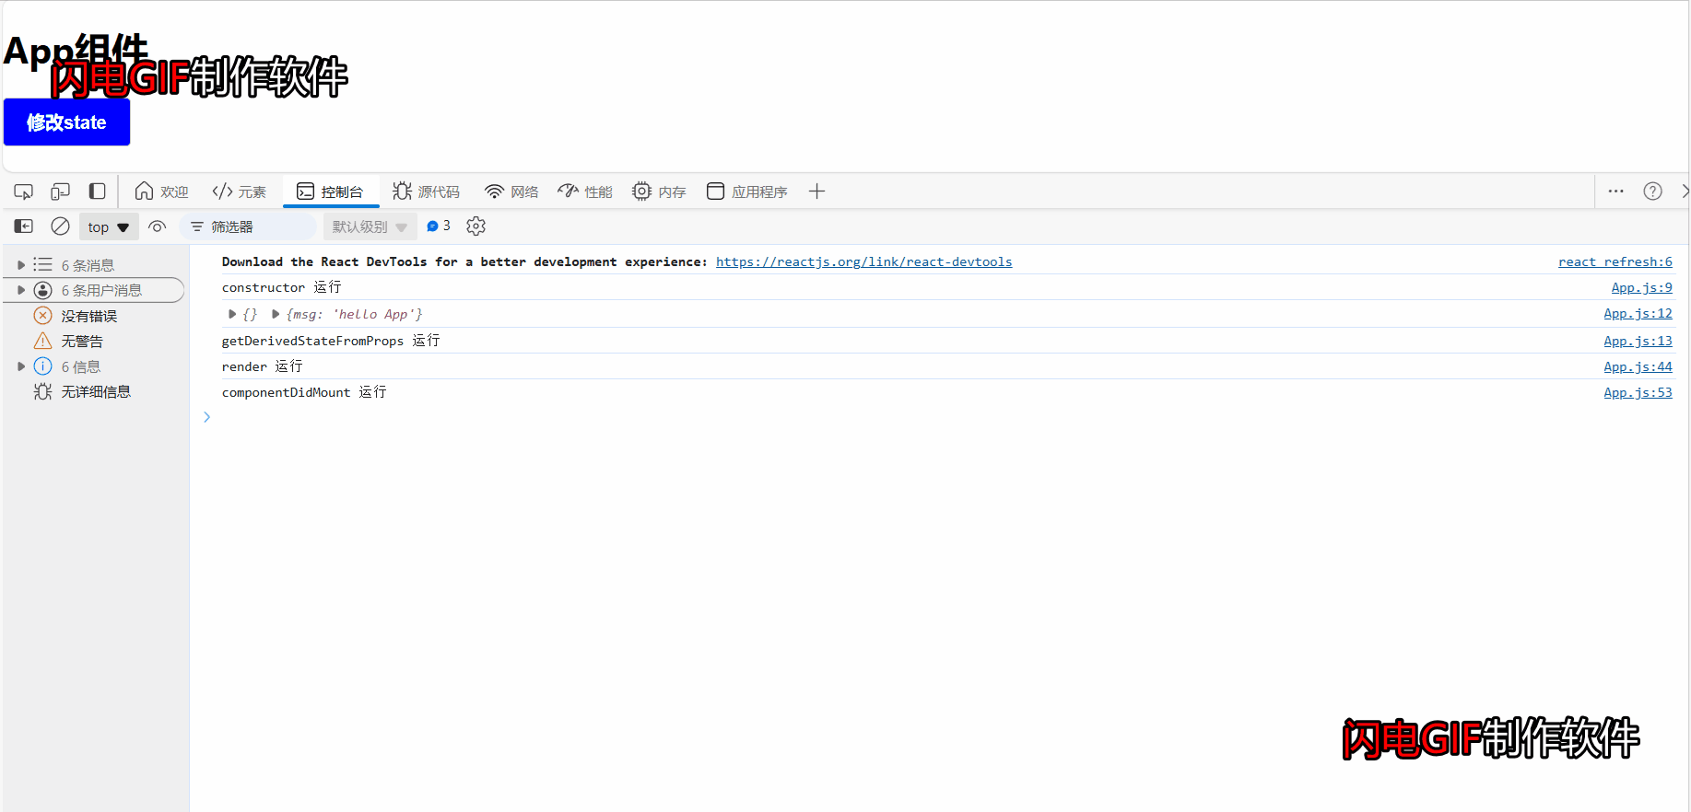Open the 欢迎 tab
Viewport: 1691px width, 812px height.
coord(161,191)
